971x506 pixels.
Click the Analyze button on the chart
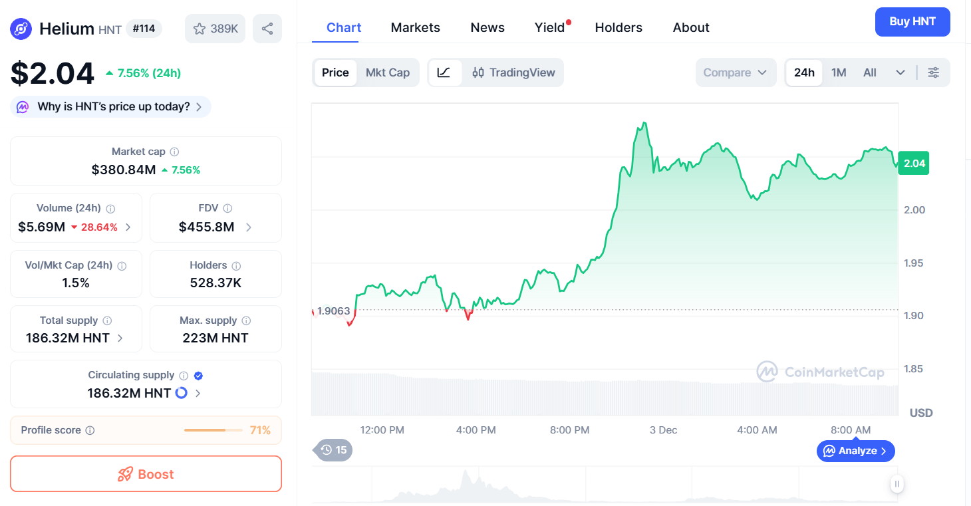pos(855,451)
